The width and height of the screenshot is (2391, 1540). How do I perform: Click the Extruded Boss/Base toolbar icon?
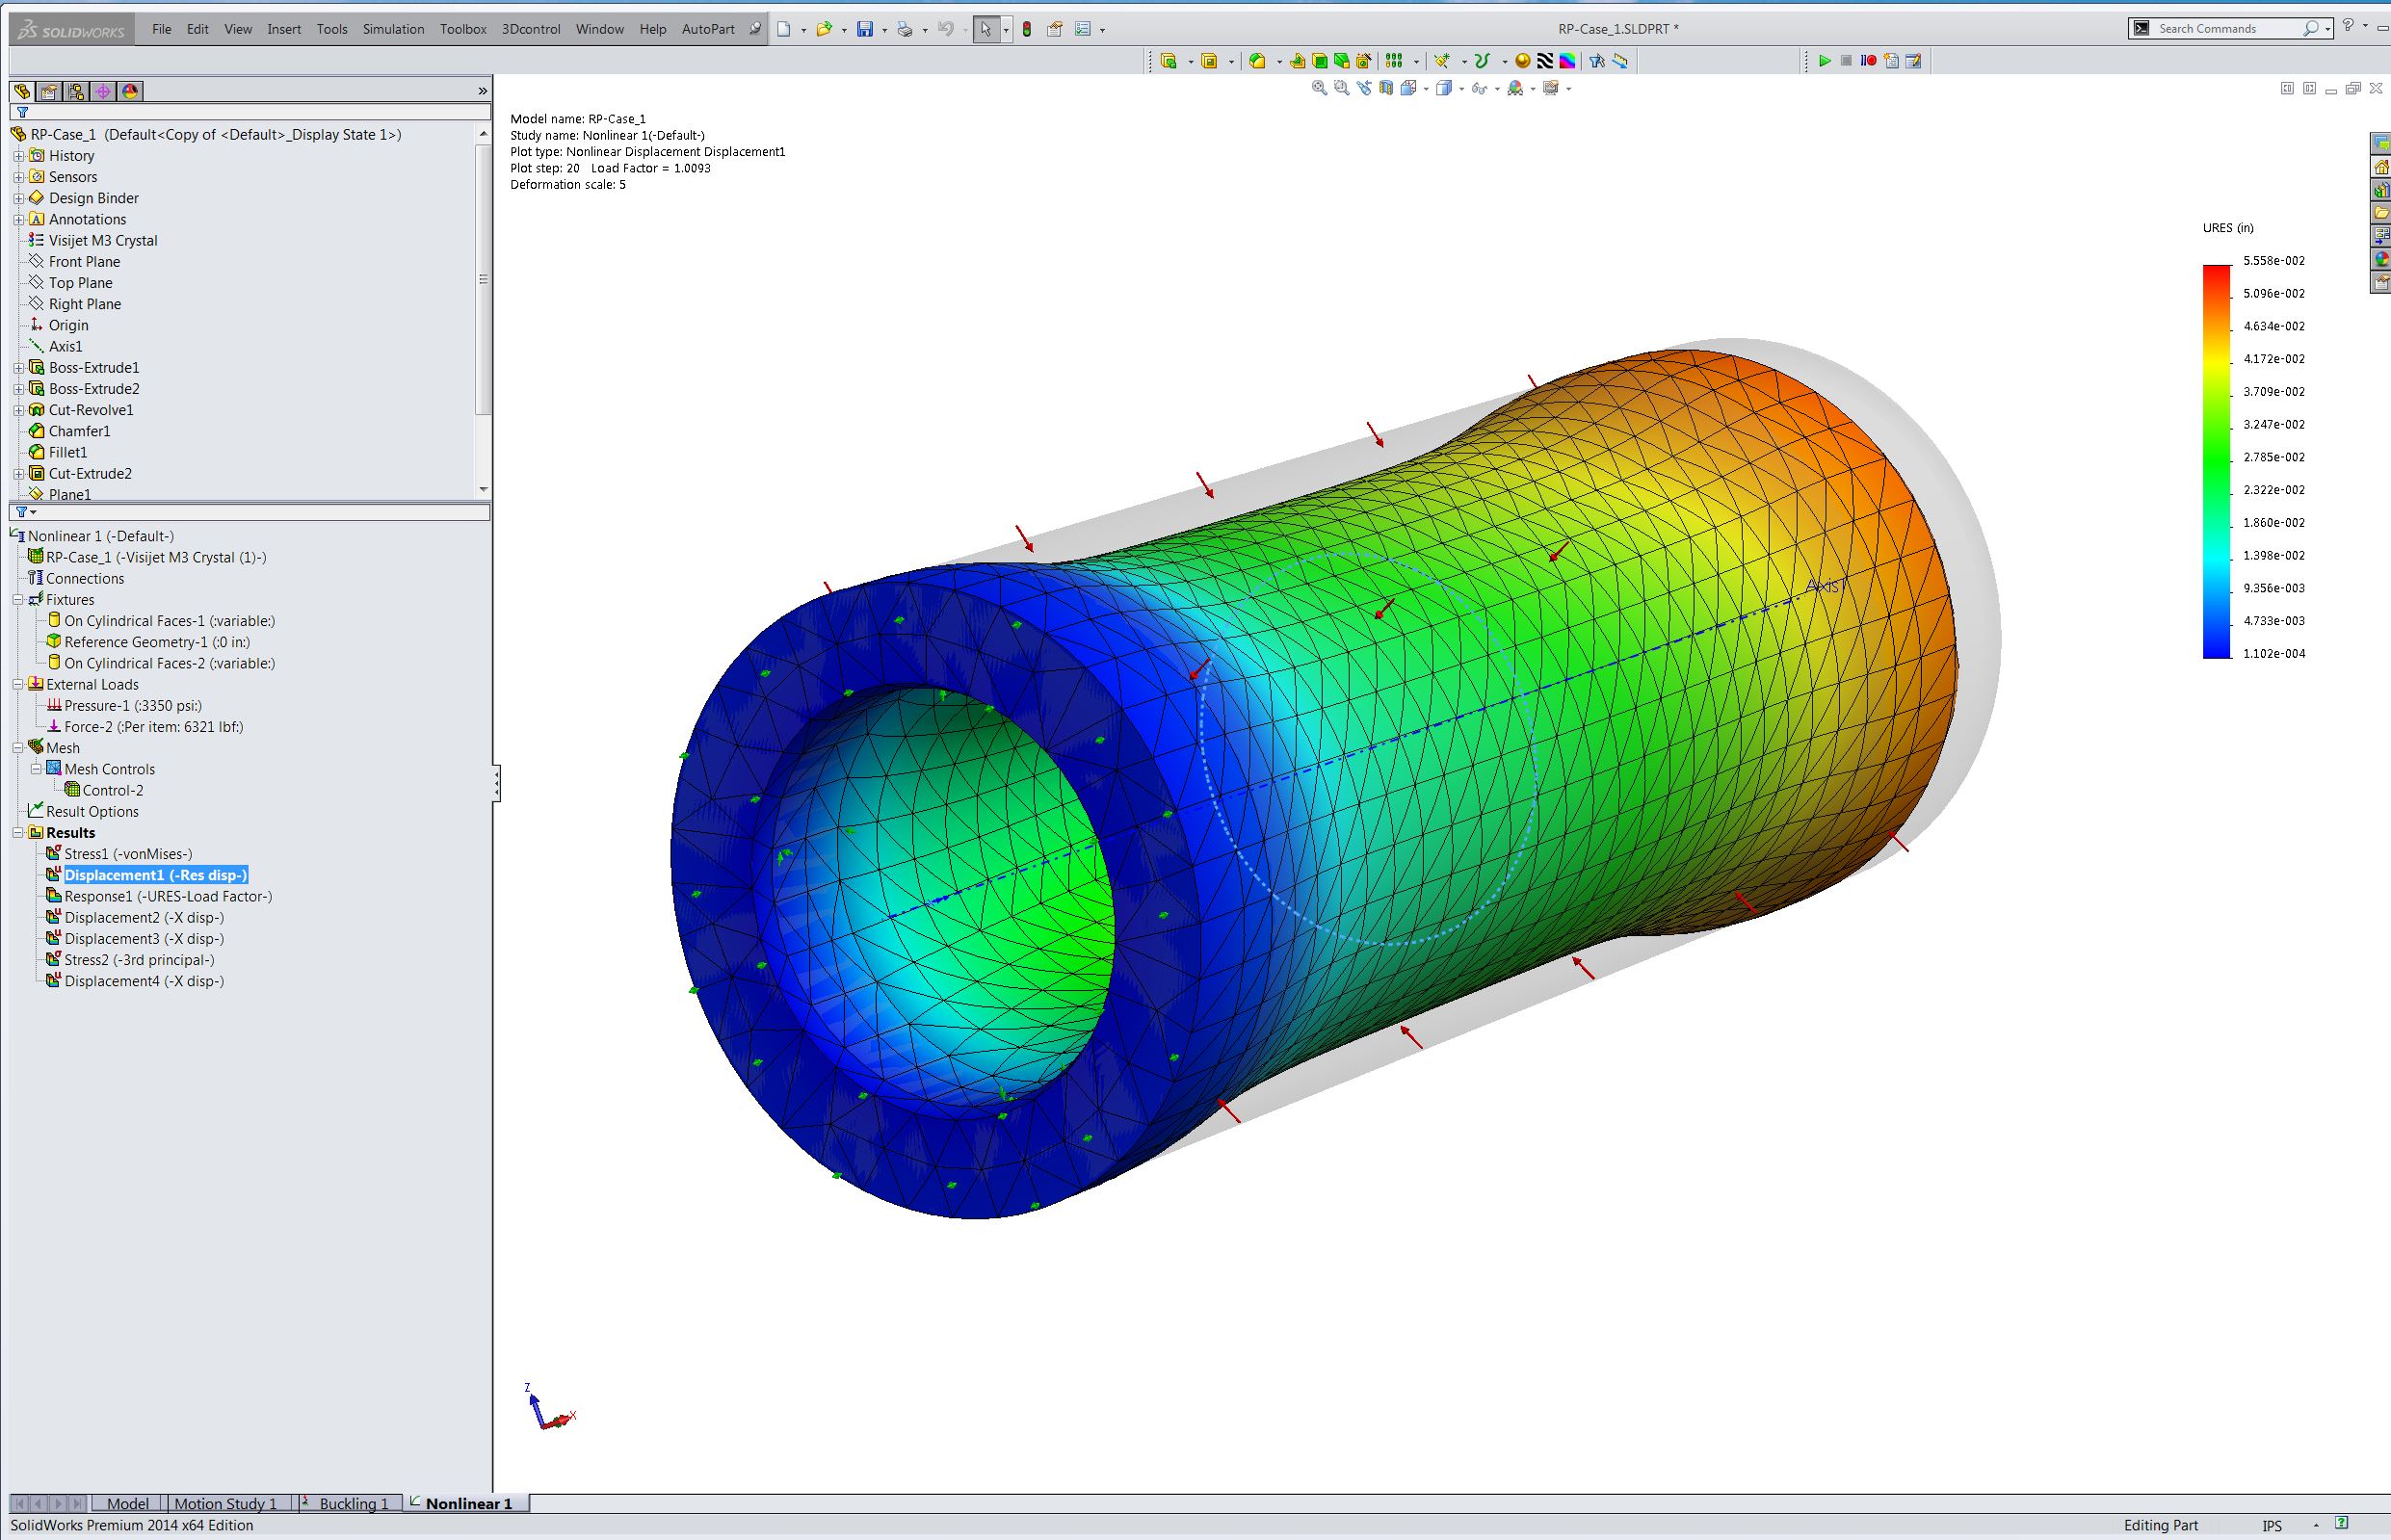point(1168,61)
